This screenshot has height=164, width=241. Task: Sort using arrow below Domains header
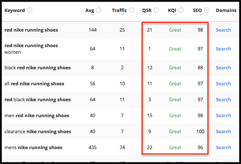tap(233, 15)
